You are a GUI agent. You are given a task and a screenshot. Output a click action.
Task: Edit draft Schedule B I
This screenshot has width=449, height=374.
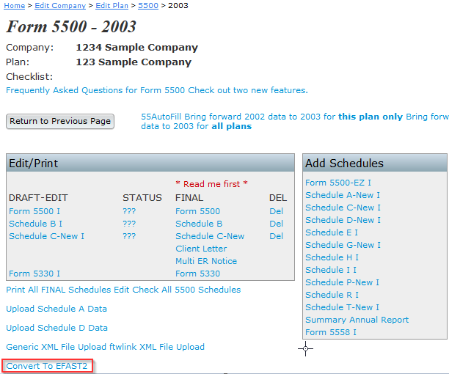pos(35,224)
